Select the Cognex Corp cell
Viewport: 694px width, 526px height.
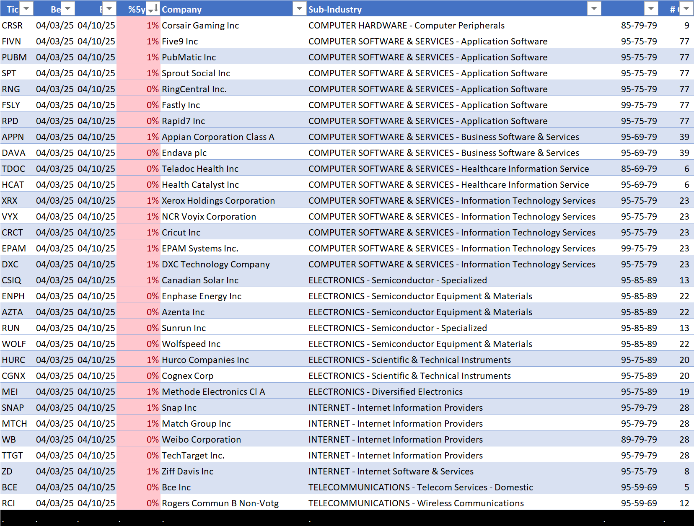tap(233, 376)
